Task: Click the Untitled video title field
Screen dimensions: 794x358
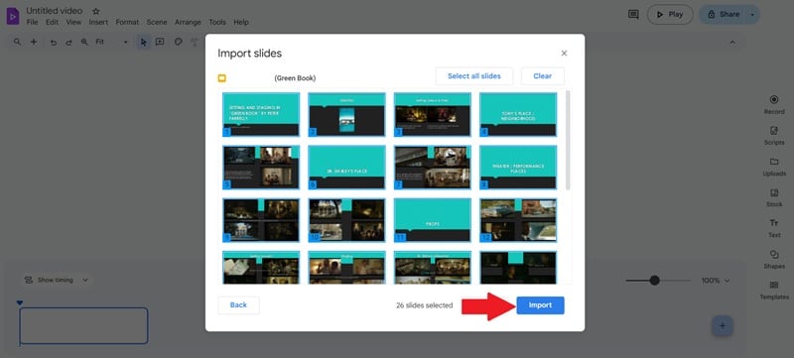Action: 55,11
